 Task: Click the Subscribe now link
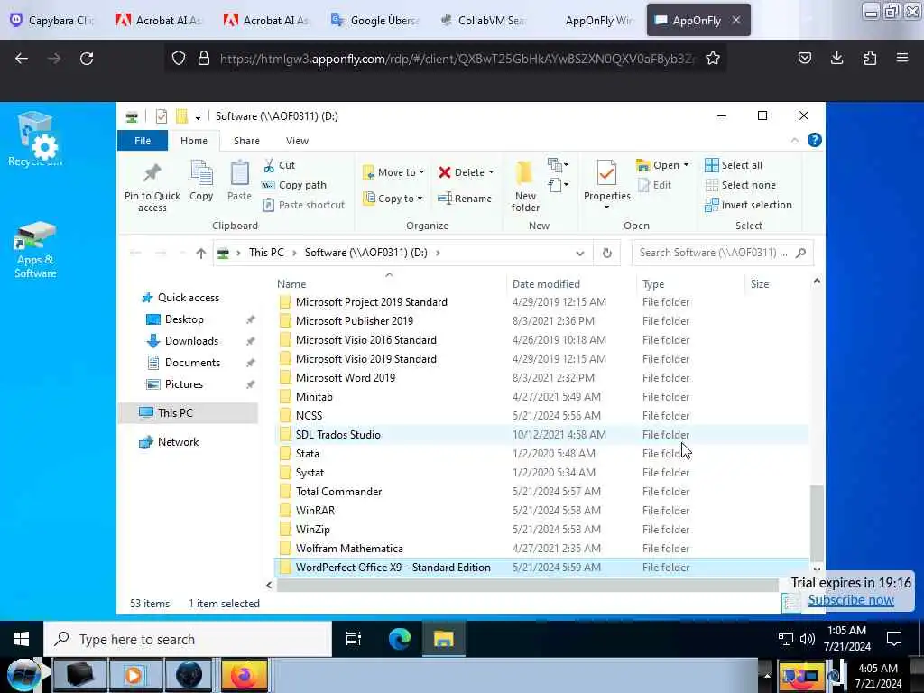[850, 600]
